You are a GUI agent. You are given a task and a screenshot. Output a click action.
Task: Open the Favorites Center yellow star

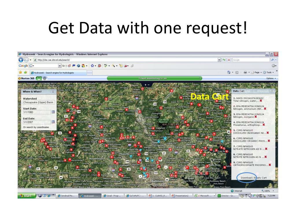(21, 72)
